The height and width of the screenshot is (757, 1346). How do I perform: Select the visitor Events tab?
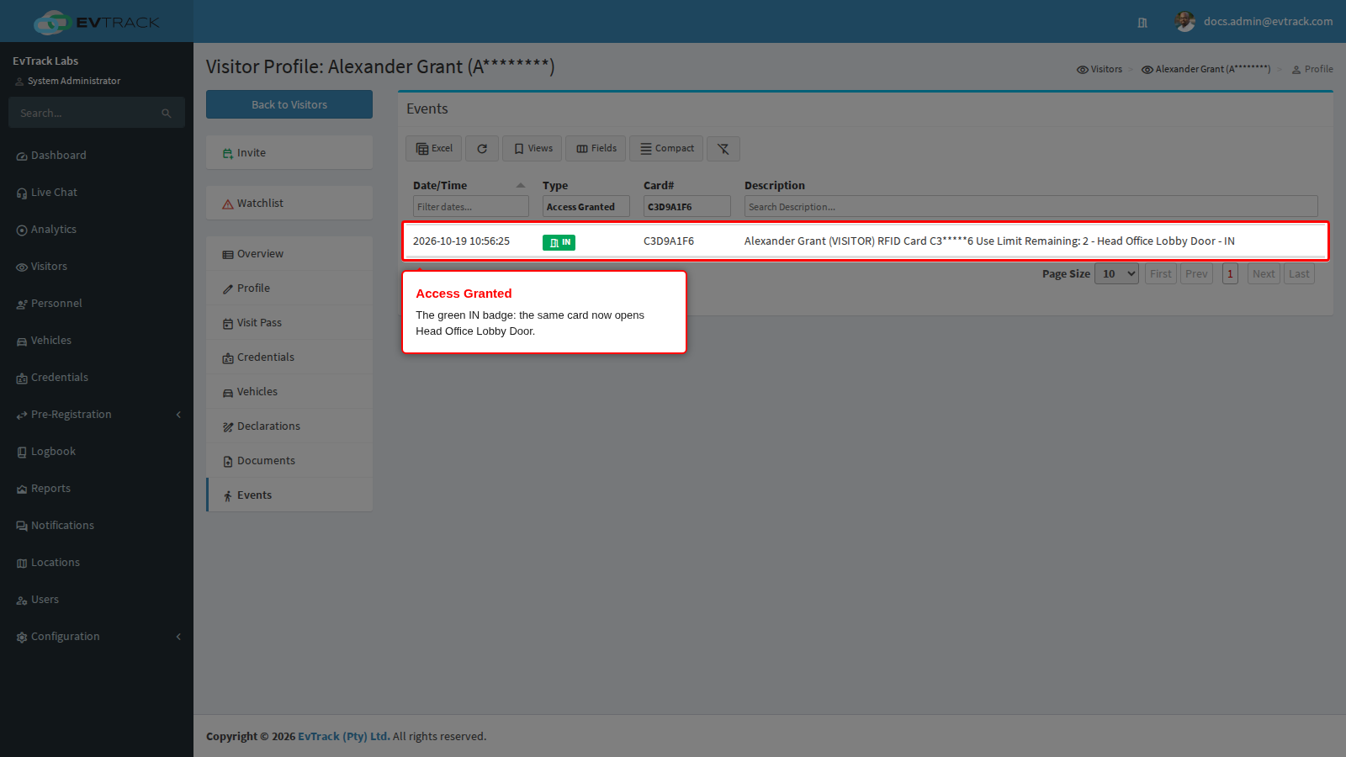289,495
